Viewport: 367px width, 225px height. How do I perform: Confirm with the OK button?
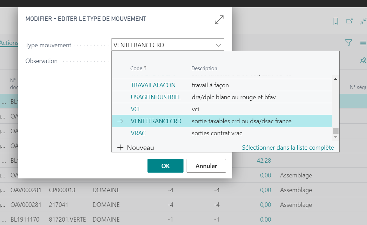165,166
